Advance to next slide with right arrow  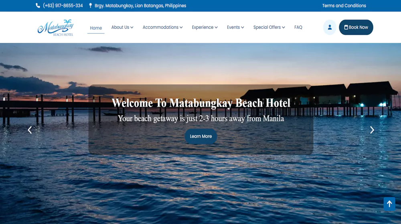(372, 130)
